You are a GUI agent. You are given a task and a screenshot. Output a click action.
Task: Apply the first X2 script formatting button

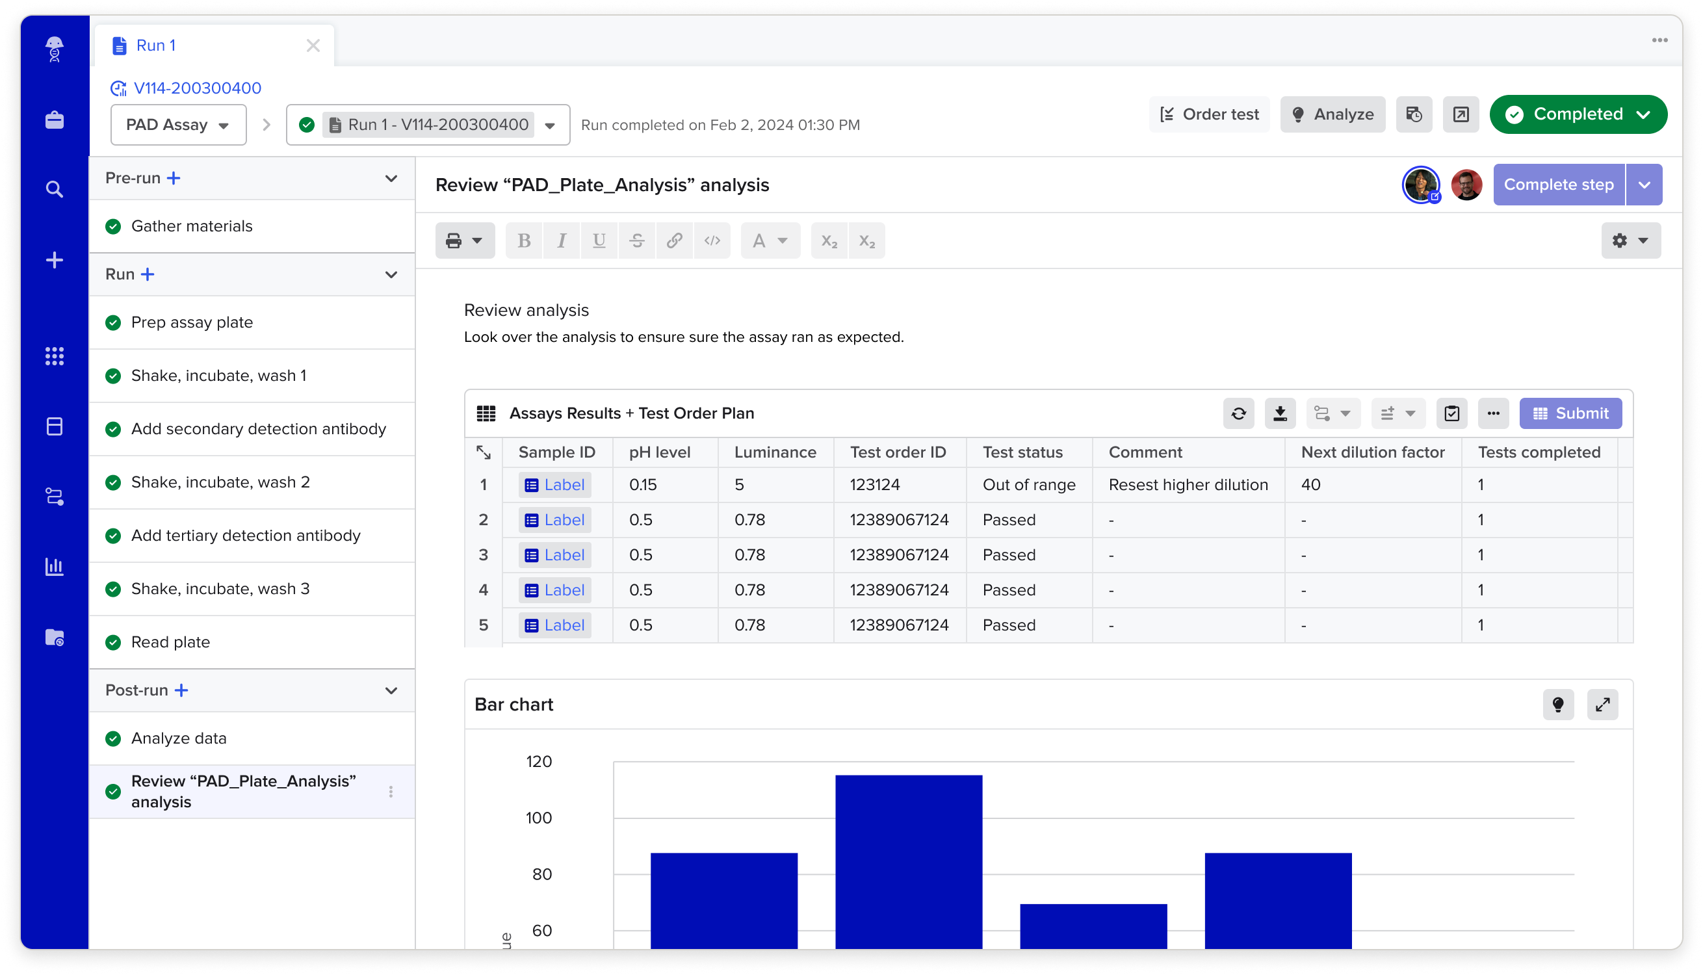pyautogui.click(x=829, y=240)
